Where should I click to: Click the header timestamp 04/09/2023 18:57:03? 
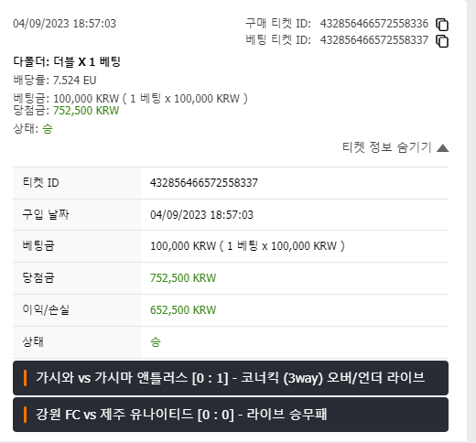click(64, 24)
